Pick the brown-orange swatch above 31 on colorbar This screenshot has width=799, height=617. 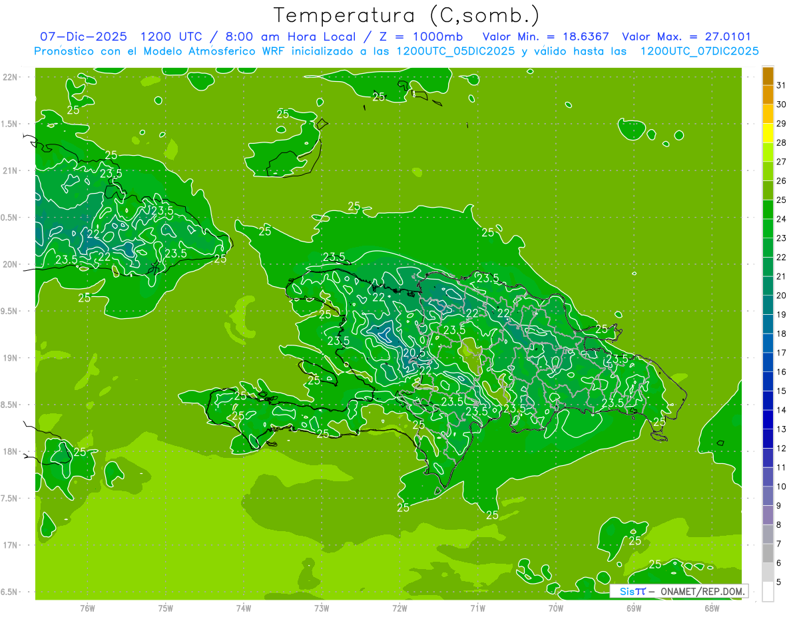point(768,76)
